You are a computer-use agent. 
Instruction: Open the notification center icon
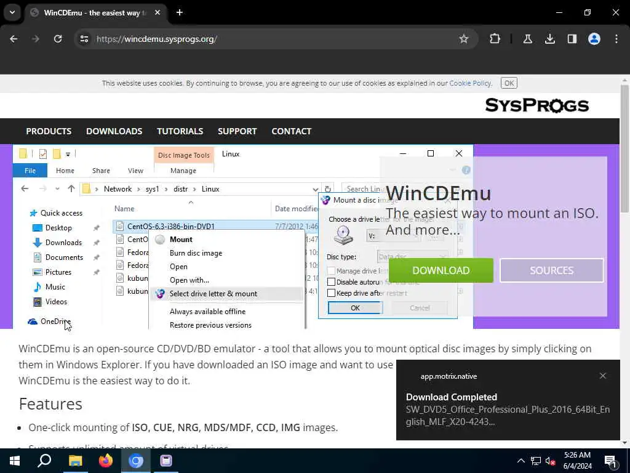[x=611, y=461]
